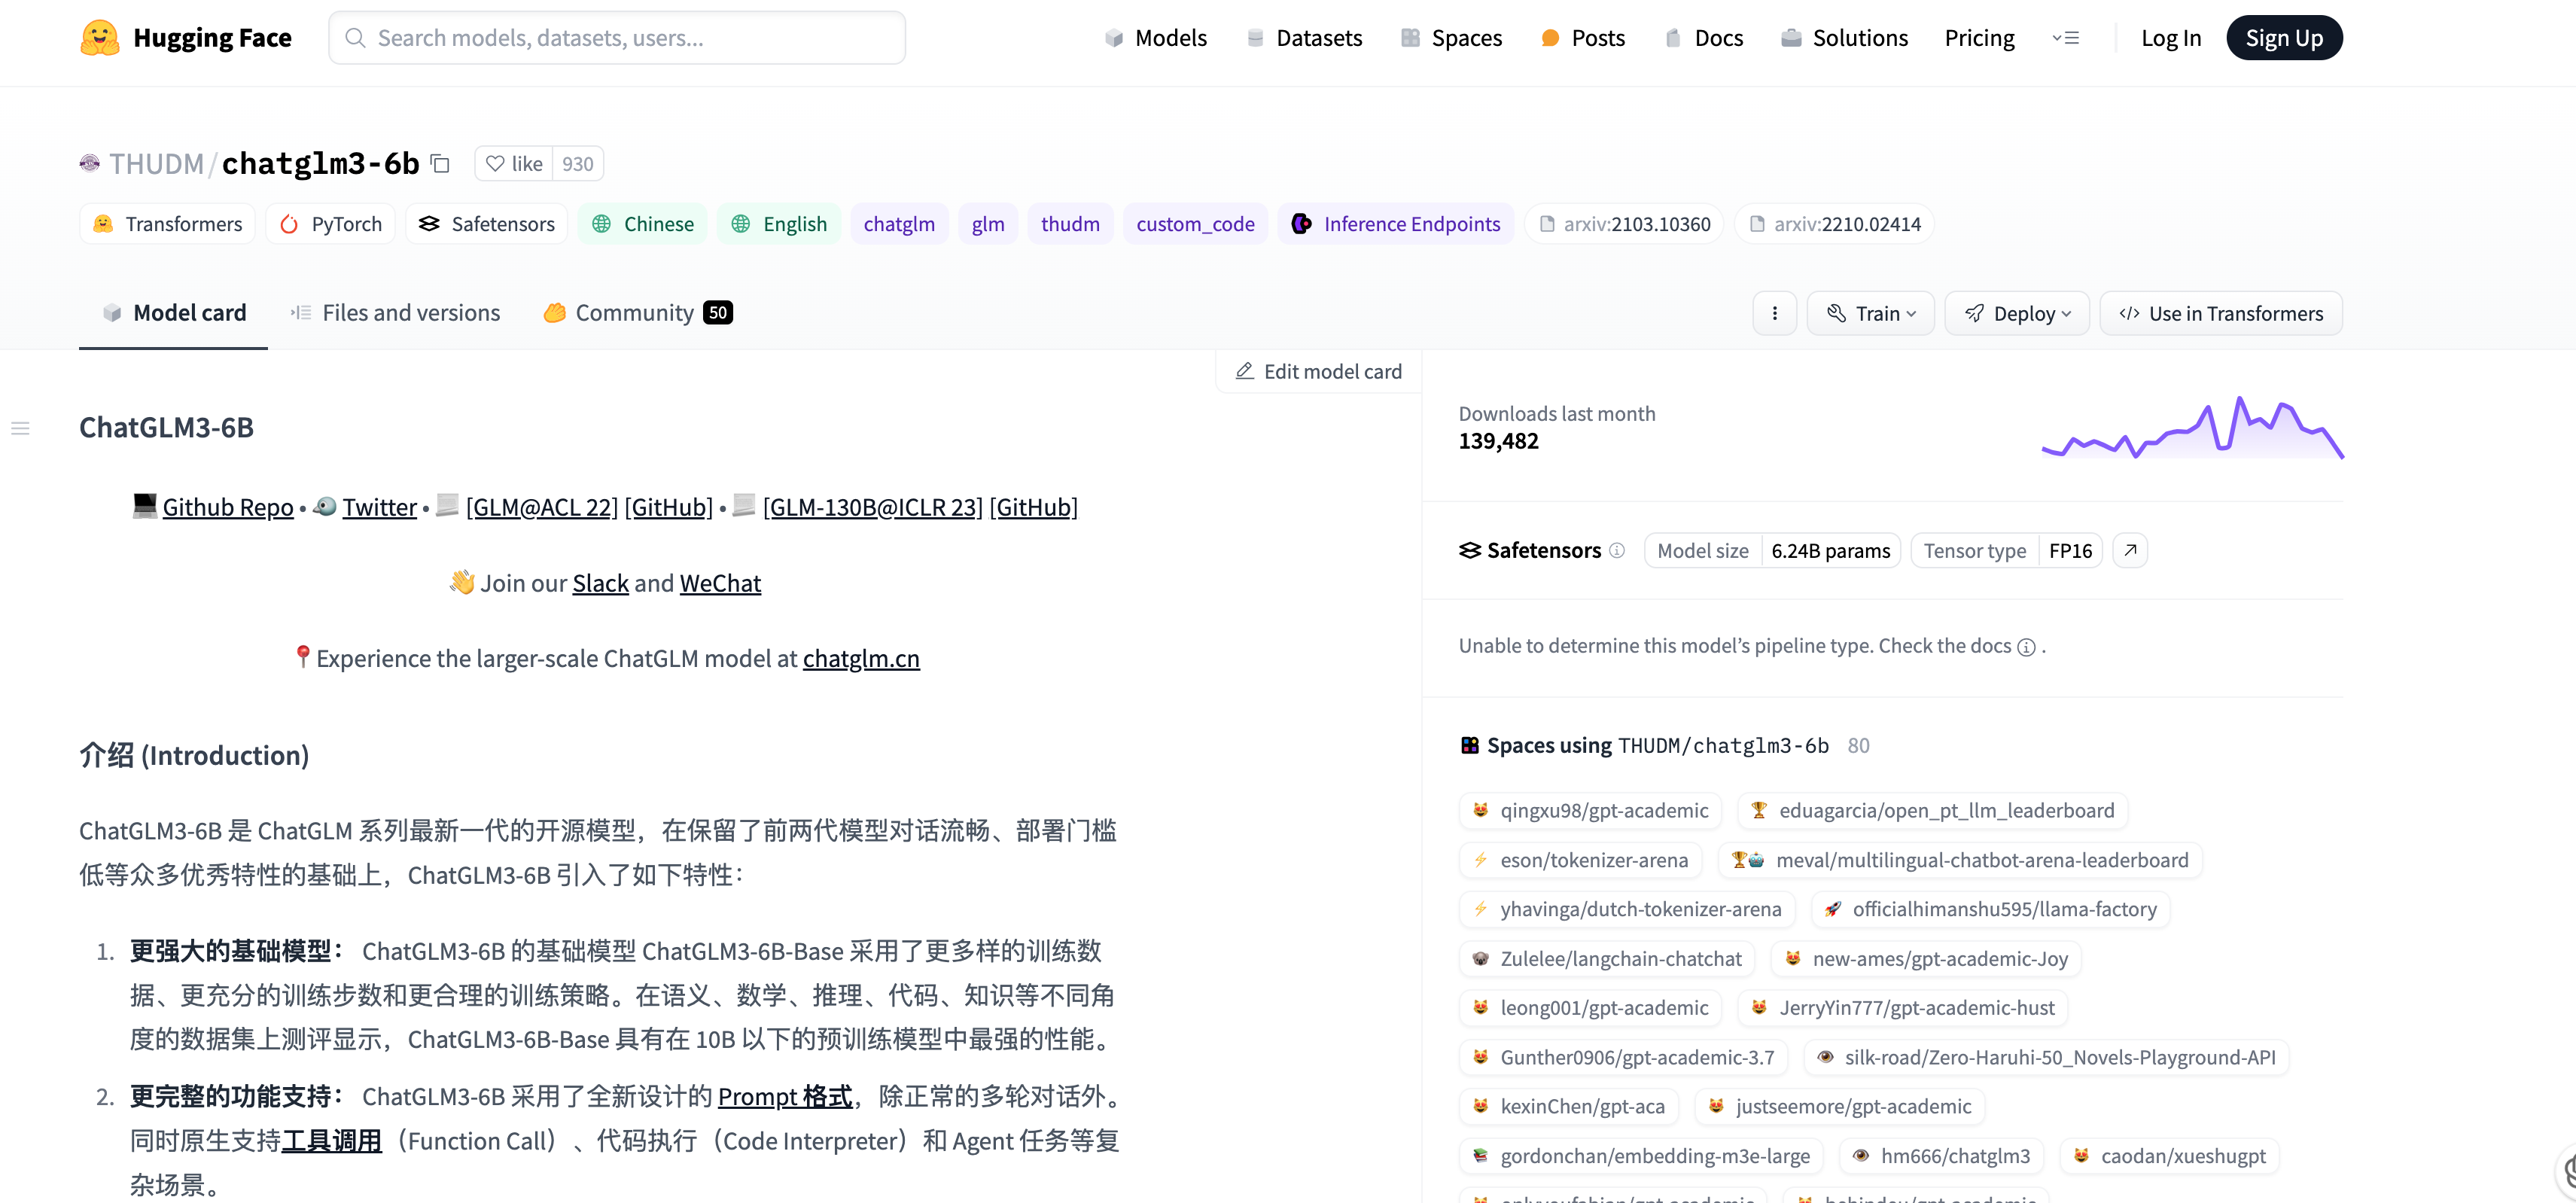Expand the Deploy dropdown
Screen dimensions: 2576x1203
pos(2017,313)
